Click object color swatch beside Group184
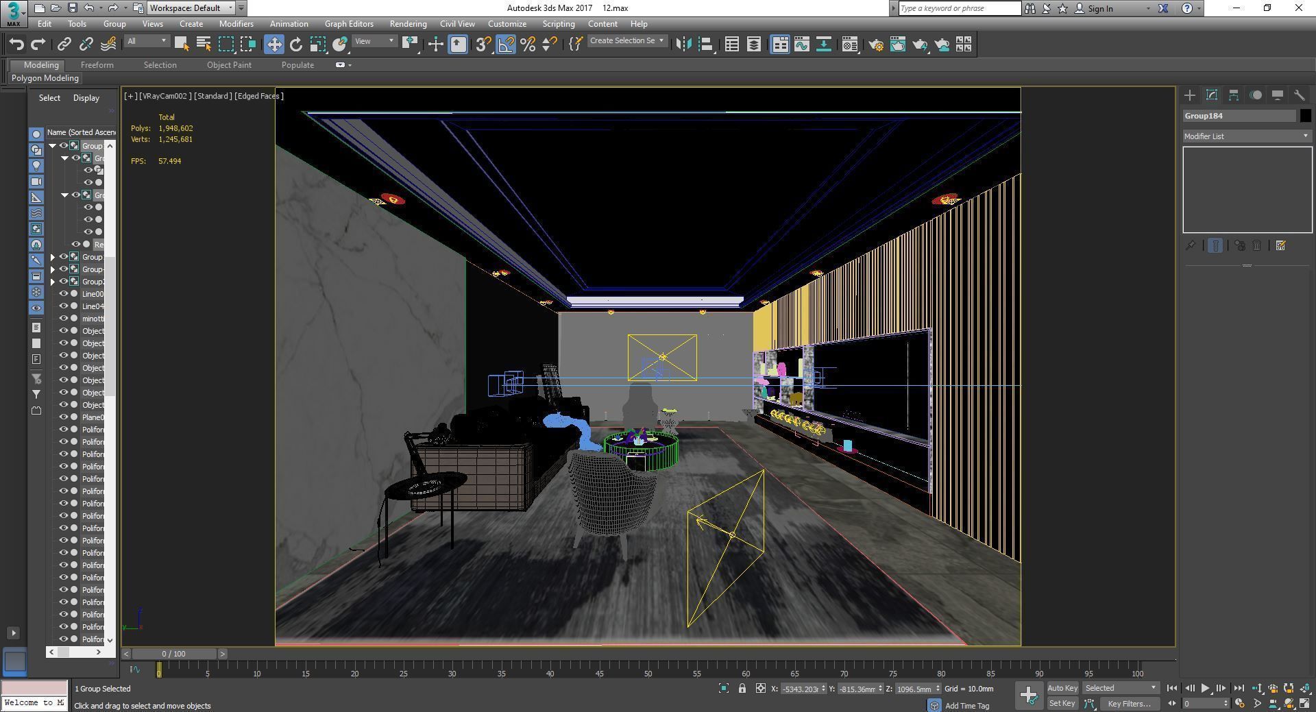Screen dimensions: 1316x712 point(1305,116)
